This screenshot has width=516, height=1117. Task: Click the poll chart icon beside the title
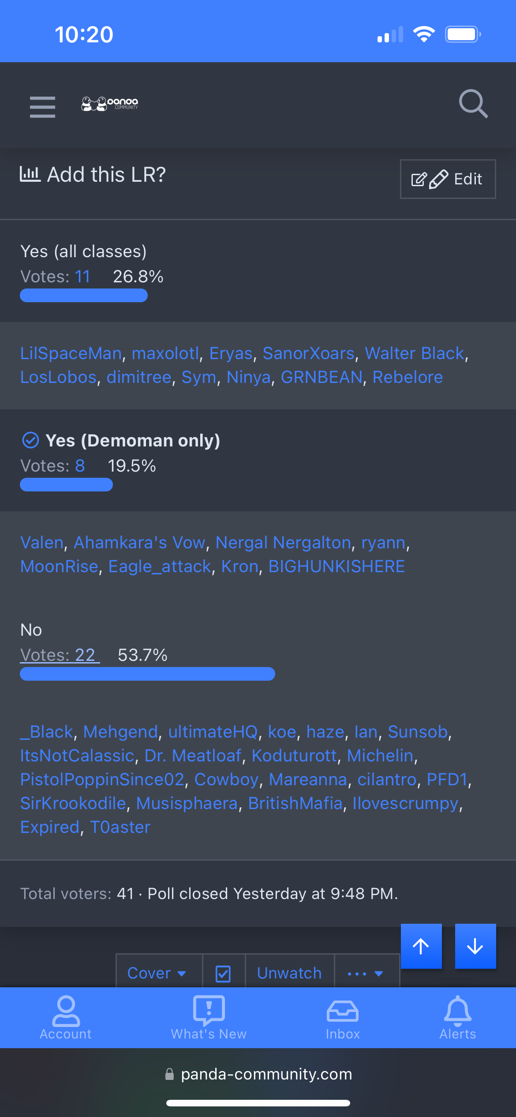(x=30, y=174)
